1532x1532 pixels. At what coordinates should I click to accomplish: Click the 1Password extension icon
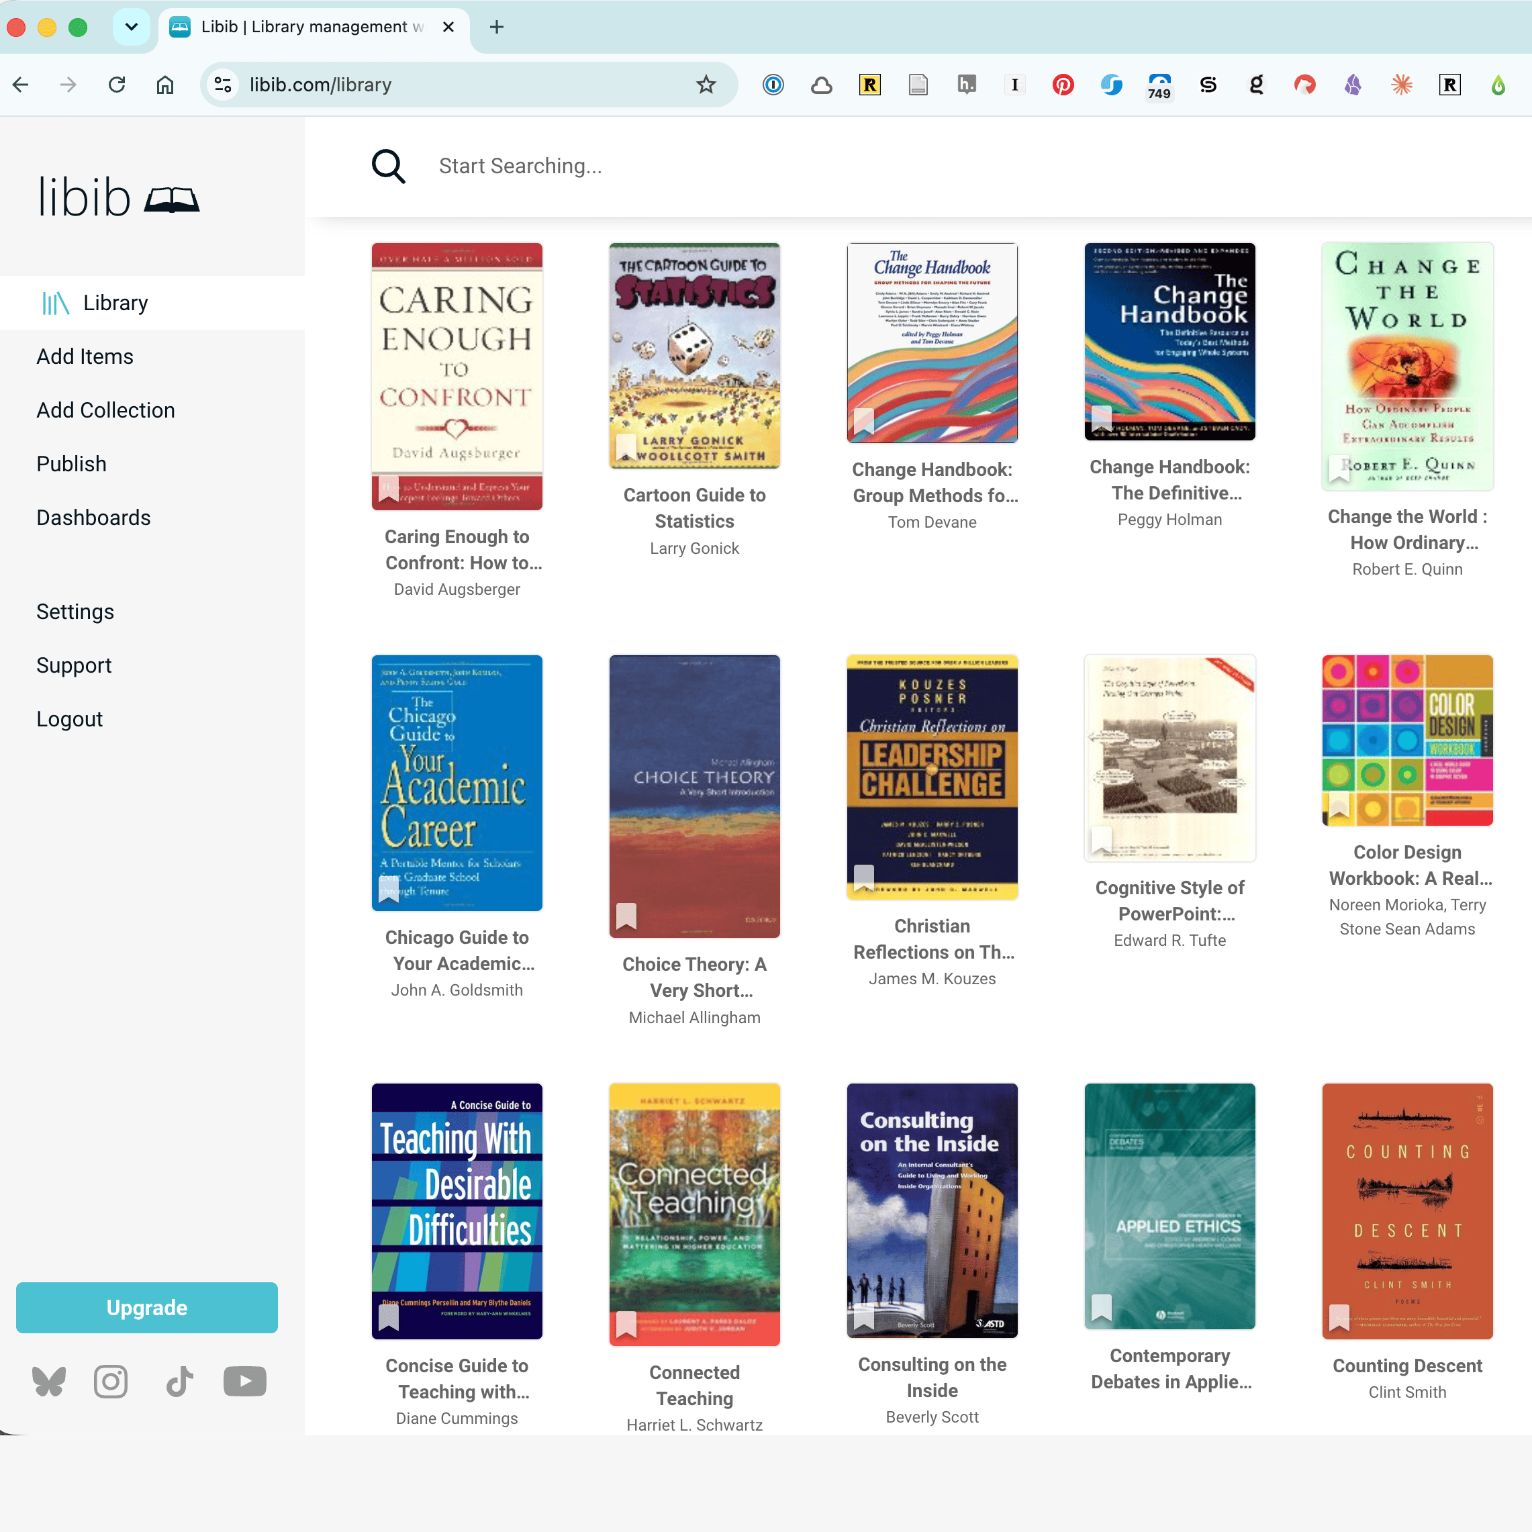773,85
